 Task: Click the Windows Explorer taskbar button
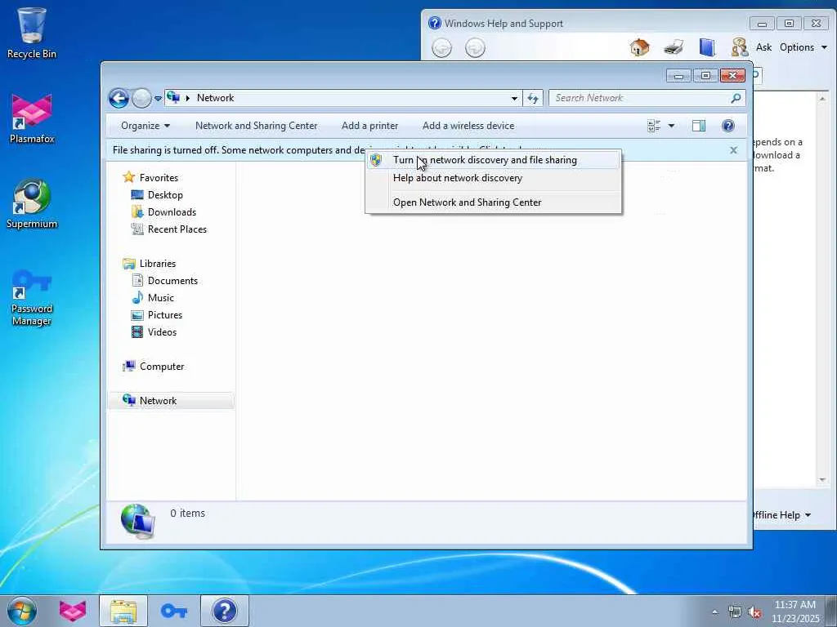point(123,611)
